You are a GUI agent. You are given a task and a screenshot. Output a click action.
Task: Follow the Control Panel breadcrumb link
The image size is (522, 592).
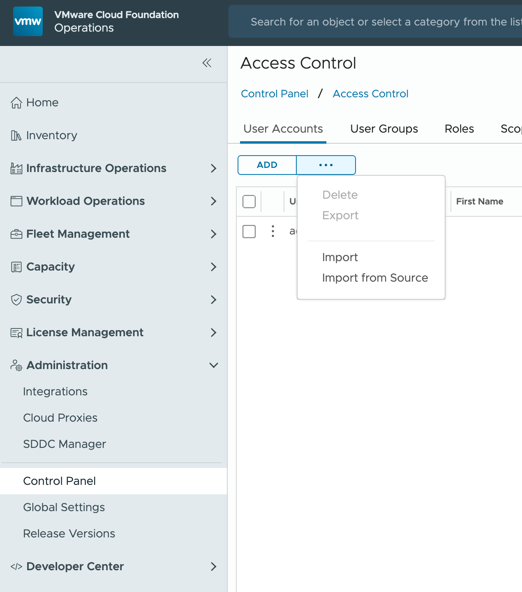click(x=275, y=94)
